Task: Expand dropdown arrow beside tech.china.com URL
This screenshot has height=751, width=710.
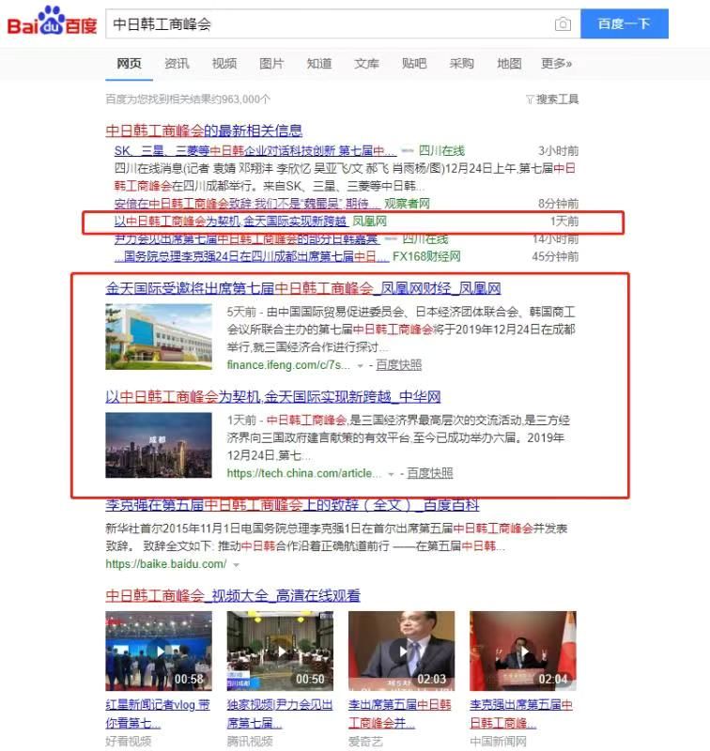Action: [x=391, y=474]
